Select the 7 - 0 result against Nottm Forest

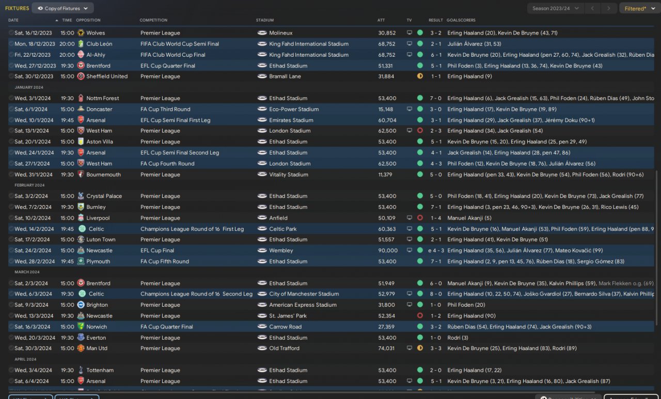(x=436, y=98)
